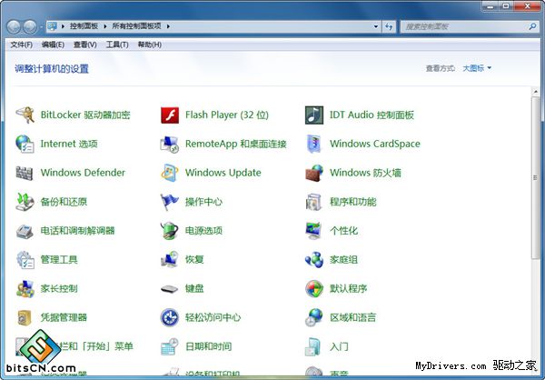Open the 日期和时间 calendar icon
This screenshot has height=380, width=545.
[x=170, y=346]
